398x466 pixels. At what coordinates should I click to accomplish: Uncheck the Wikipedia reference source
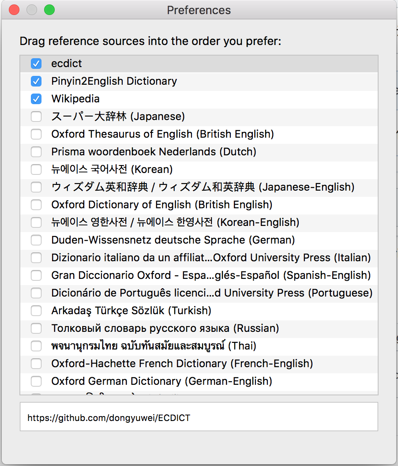pos(36,99)
